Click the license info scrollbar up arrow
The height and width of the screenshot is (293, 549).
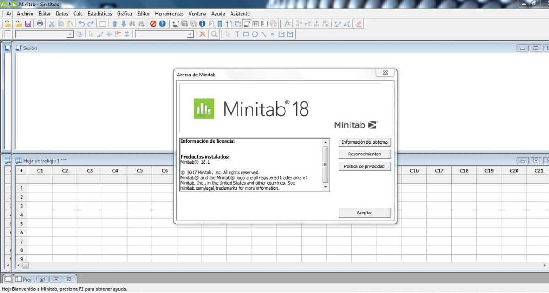[x=326, y=142]
